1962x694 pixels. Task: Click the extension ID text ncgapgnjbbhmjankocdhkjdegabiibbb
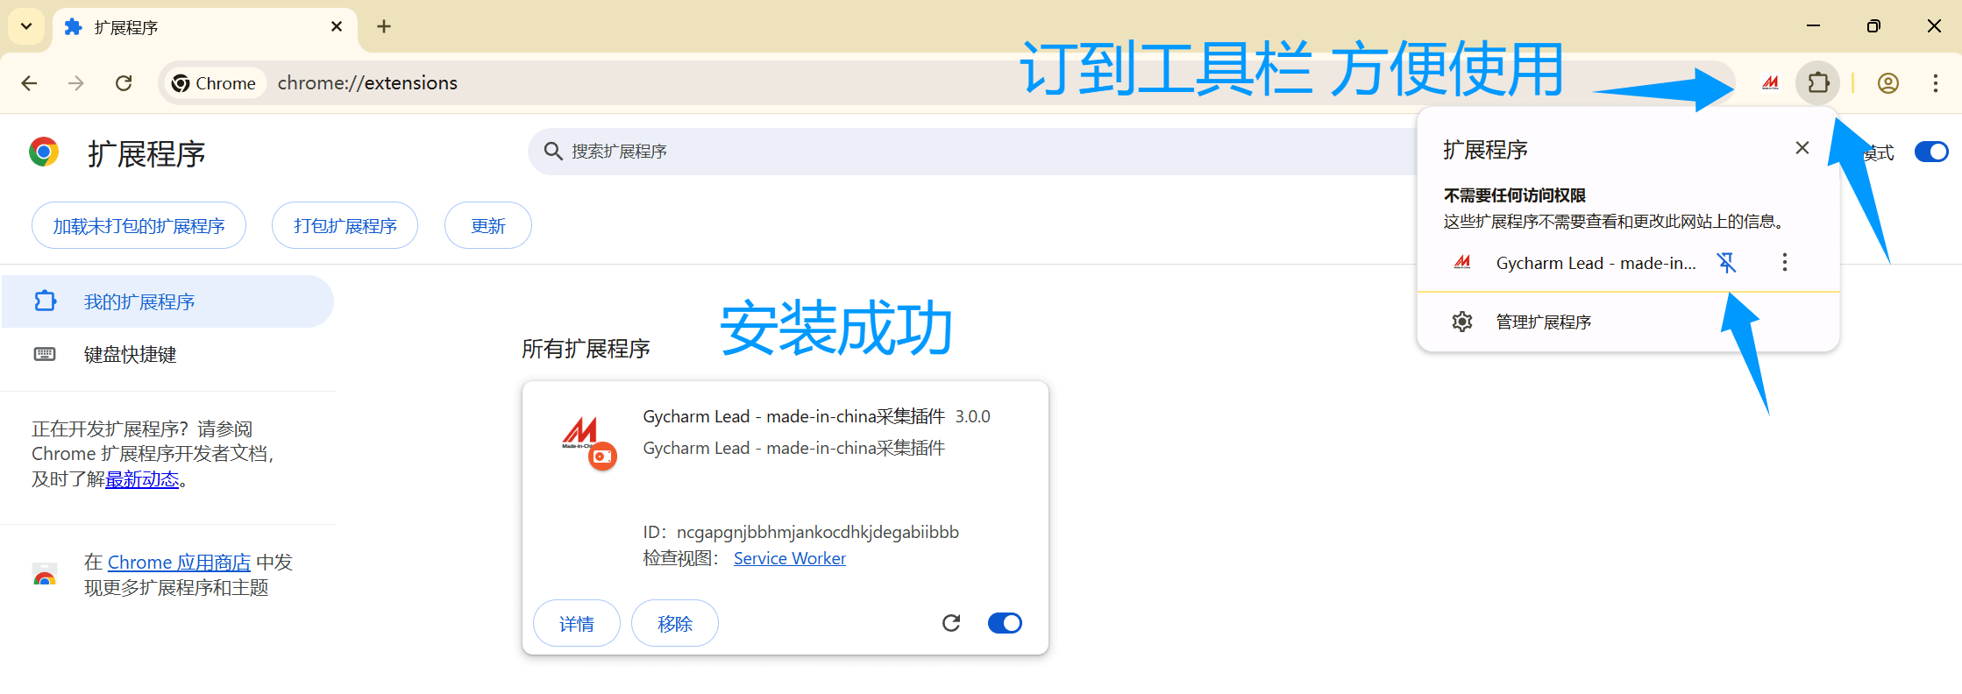[817, 532]
